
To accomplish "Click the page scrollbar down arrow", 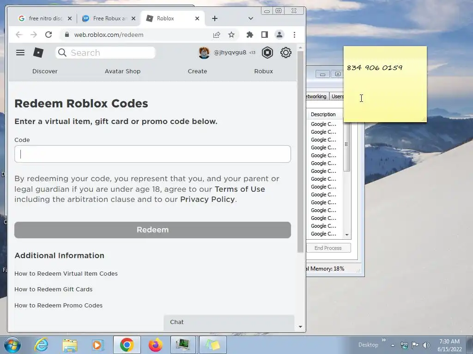I will [300, 327].
